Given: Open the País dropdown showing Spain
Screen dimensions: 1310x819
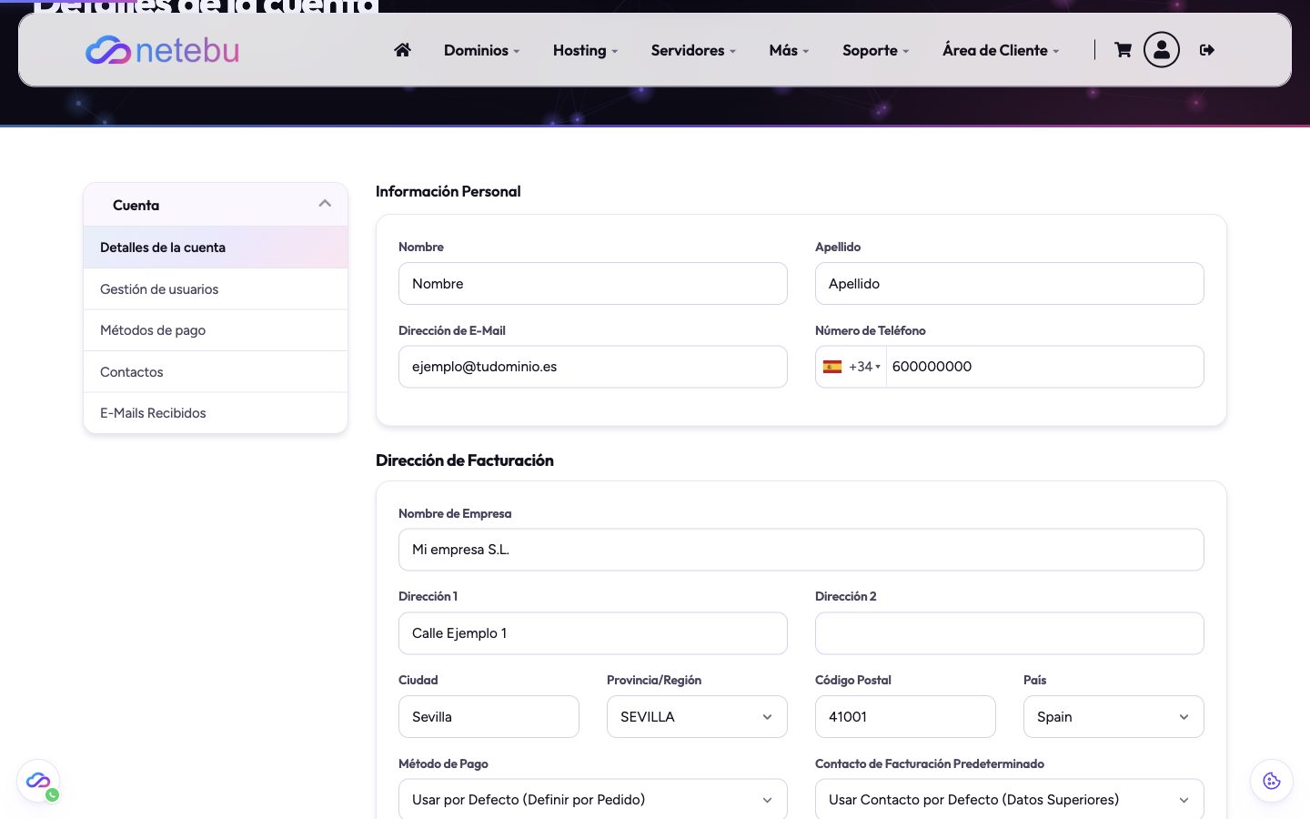Looking at the screenshot, I should pos(1113,717).
